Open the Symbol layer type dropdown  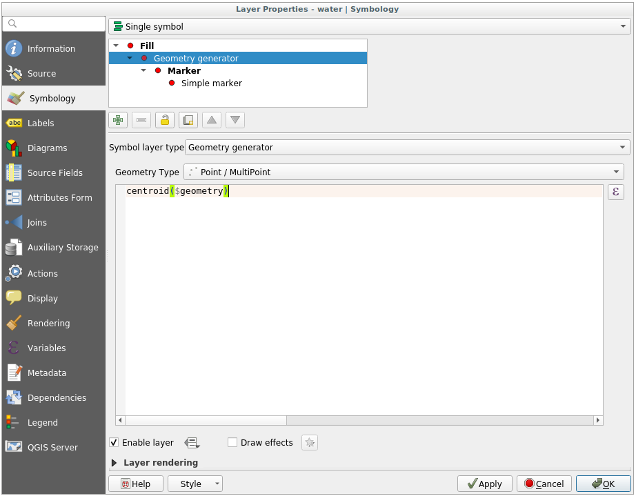click(x=407, y=148)
